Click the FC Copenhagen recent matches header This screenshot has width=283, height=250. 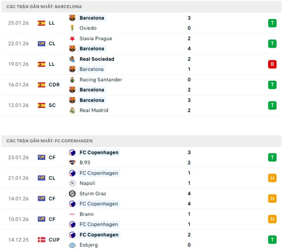[x=50, y=141]
